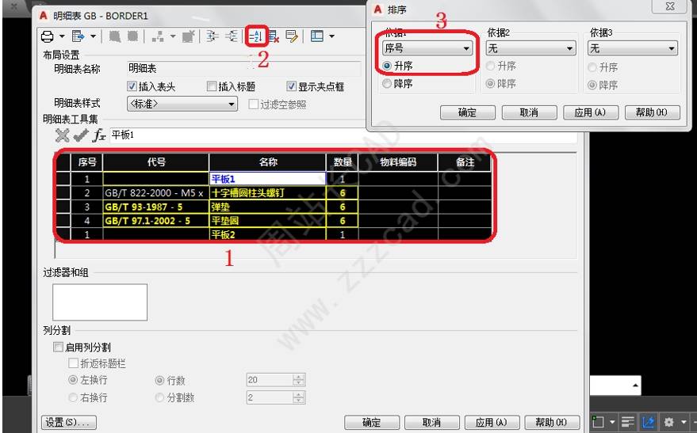697x433 pixels.
Task: Select the 弹垫 cell in the table
Action: [268, 206]
